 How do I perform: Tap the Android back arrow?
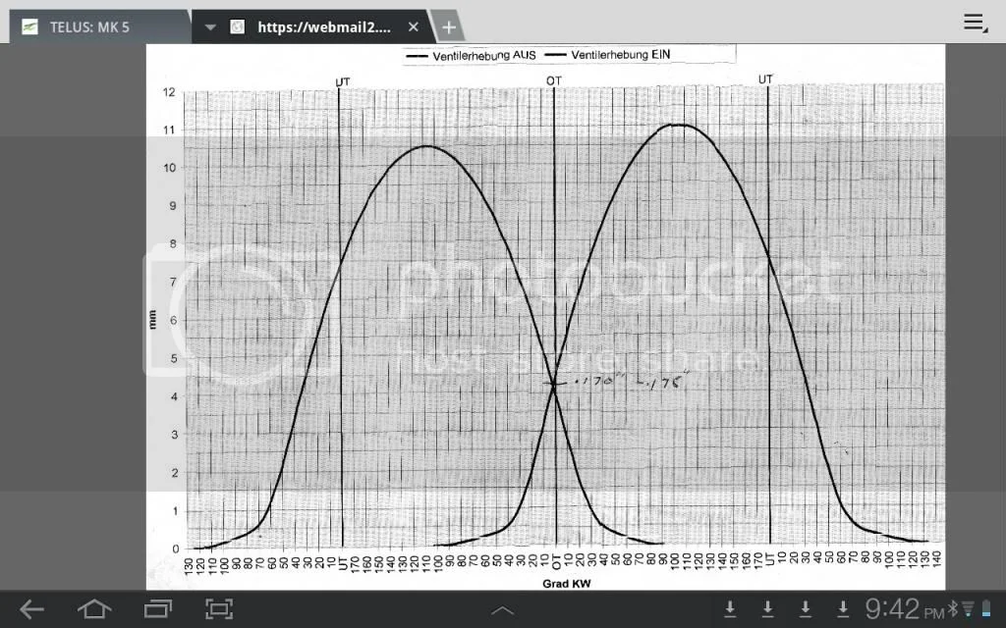32,609
